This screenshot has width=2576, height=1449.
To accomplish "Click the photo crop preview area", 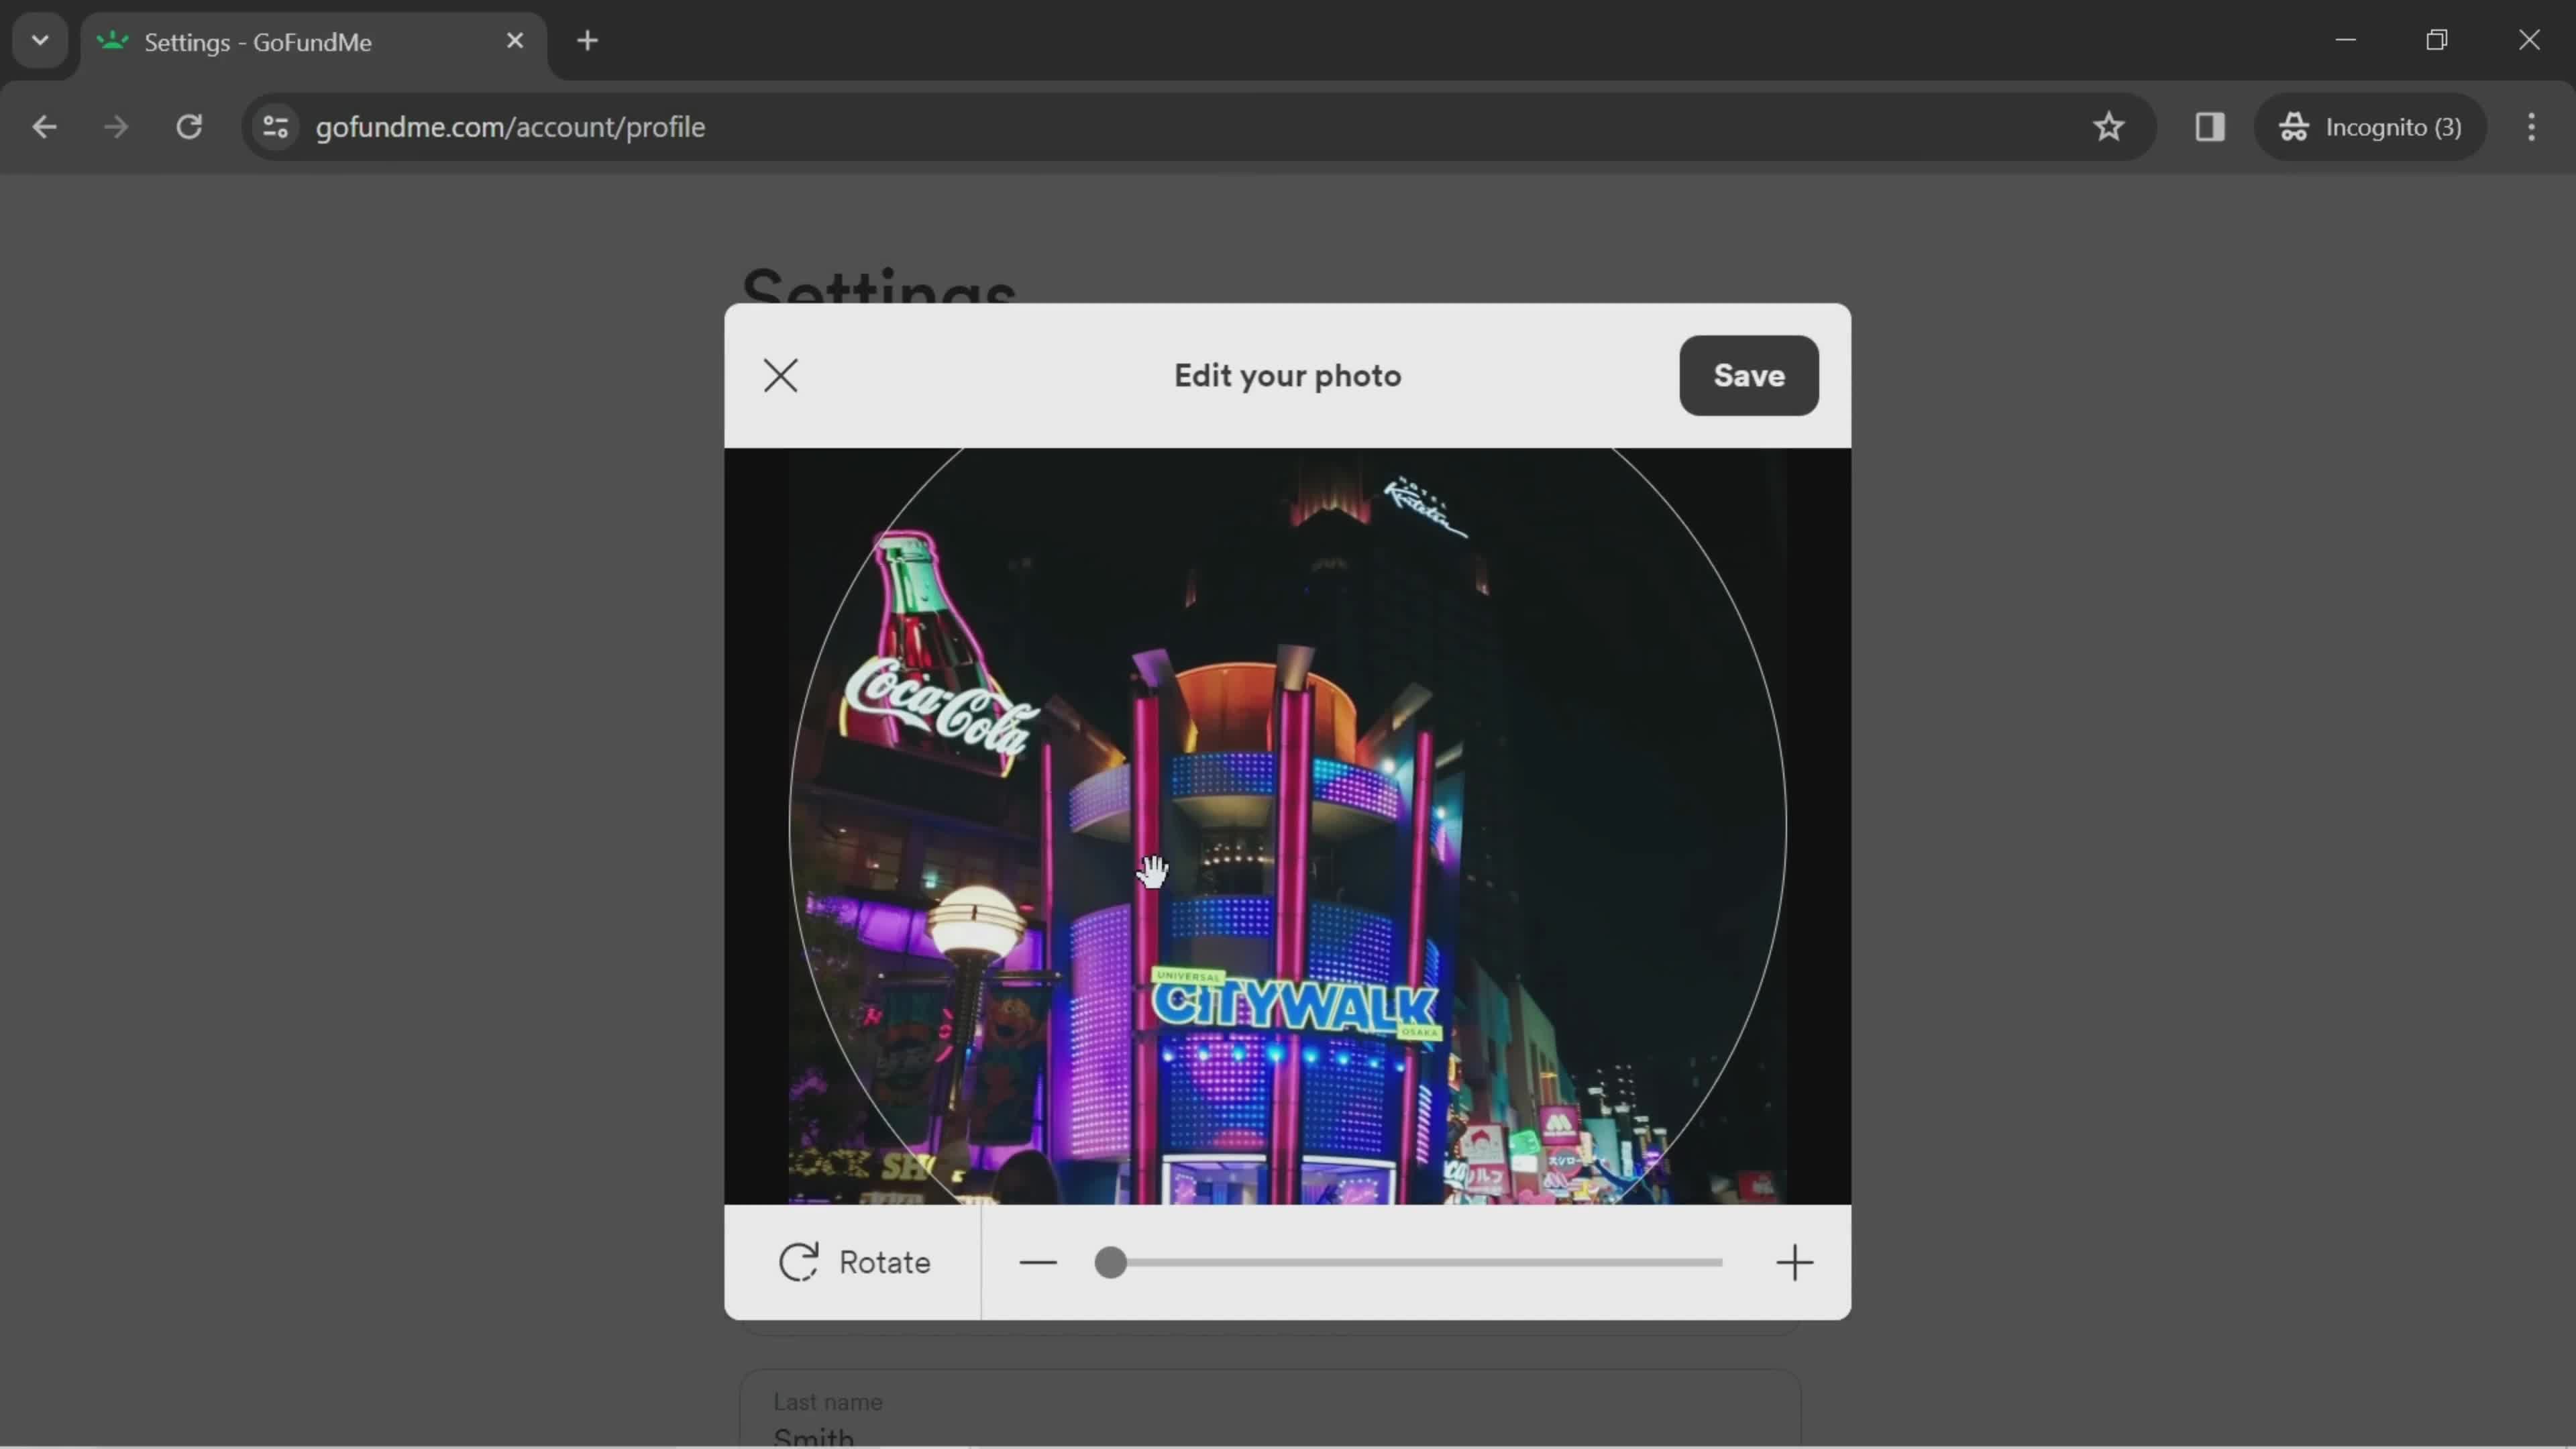I will pyautogui.click(x=1287, y=826).
